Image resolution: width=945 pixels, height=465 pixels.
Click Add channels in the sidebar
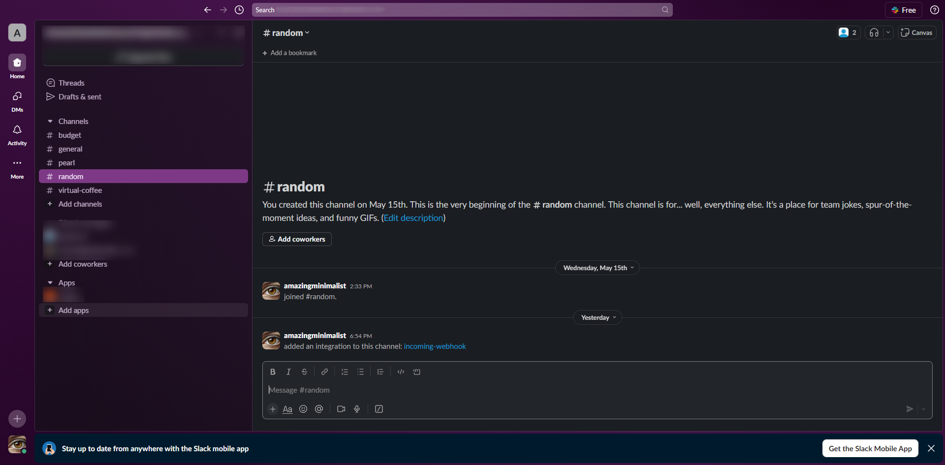tap(143, 204)
